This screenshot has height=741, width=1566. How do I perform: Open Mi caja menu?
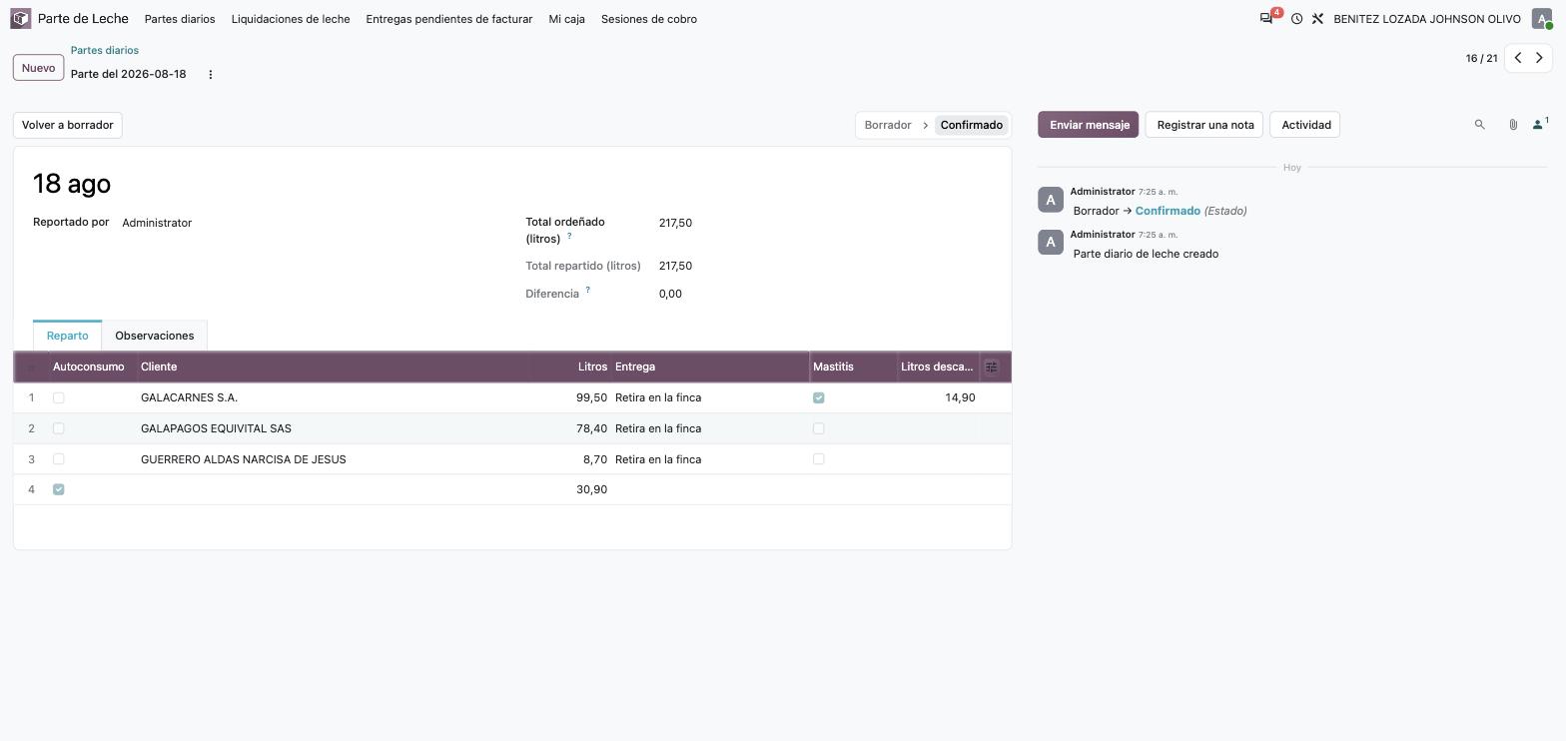[x=567, y=19]
